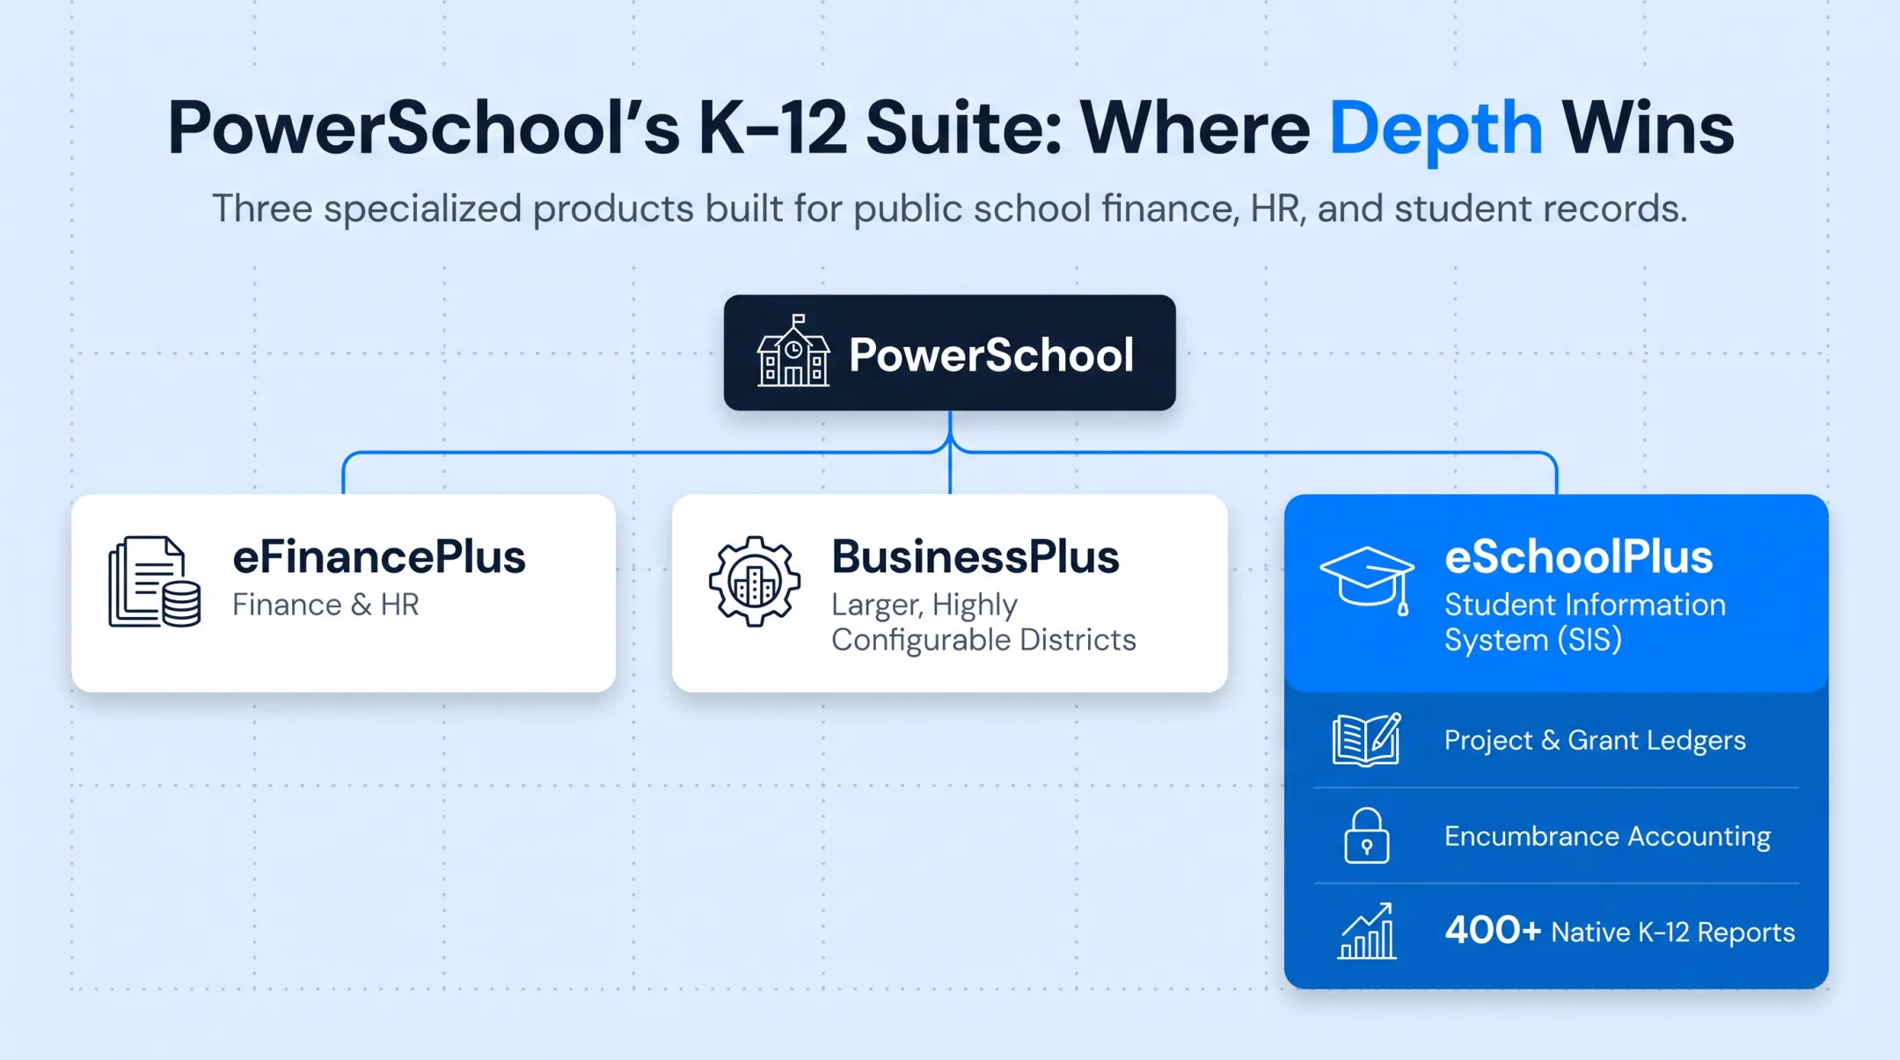This screenshot has width=1900, height=1060.
Task: Click the 'Finance & HR' subtitle
Action: click(325, 605)
